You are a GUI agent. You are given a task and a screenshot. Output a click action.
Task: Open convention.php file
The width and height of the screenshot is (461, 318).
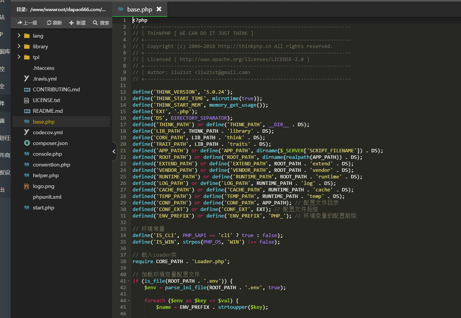coord(52,165)
